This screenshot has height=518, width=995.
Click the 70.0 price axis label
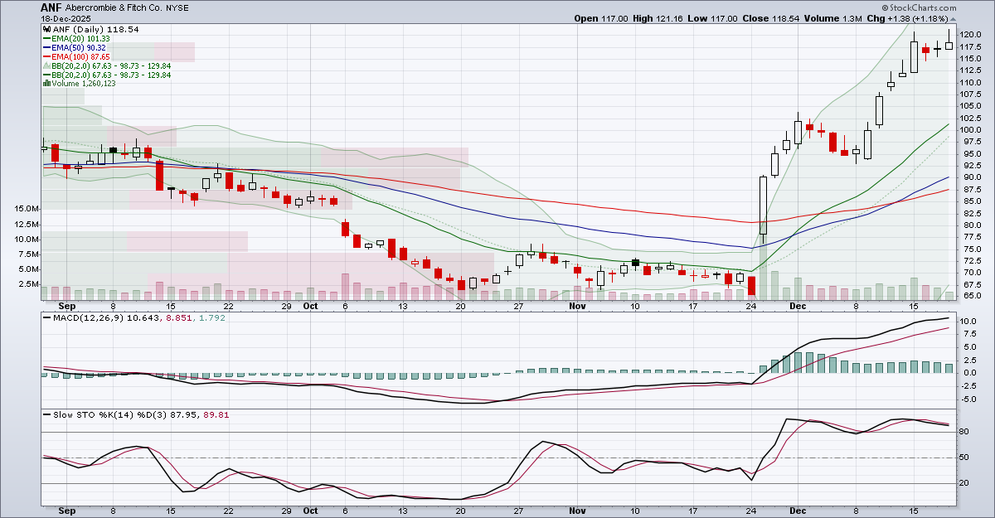(x=969, y=273)
